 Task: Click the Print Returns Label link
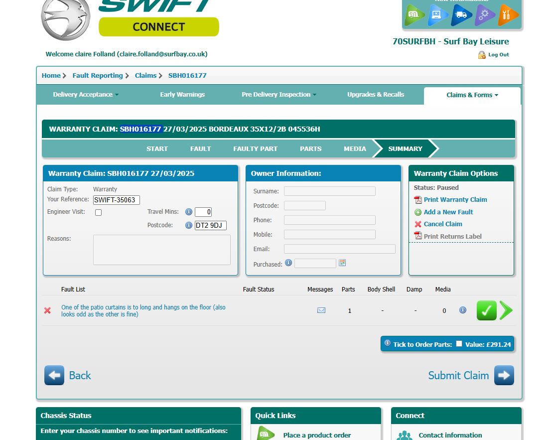pyautogui.click(x=452, y=237)
